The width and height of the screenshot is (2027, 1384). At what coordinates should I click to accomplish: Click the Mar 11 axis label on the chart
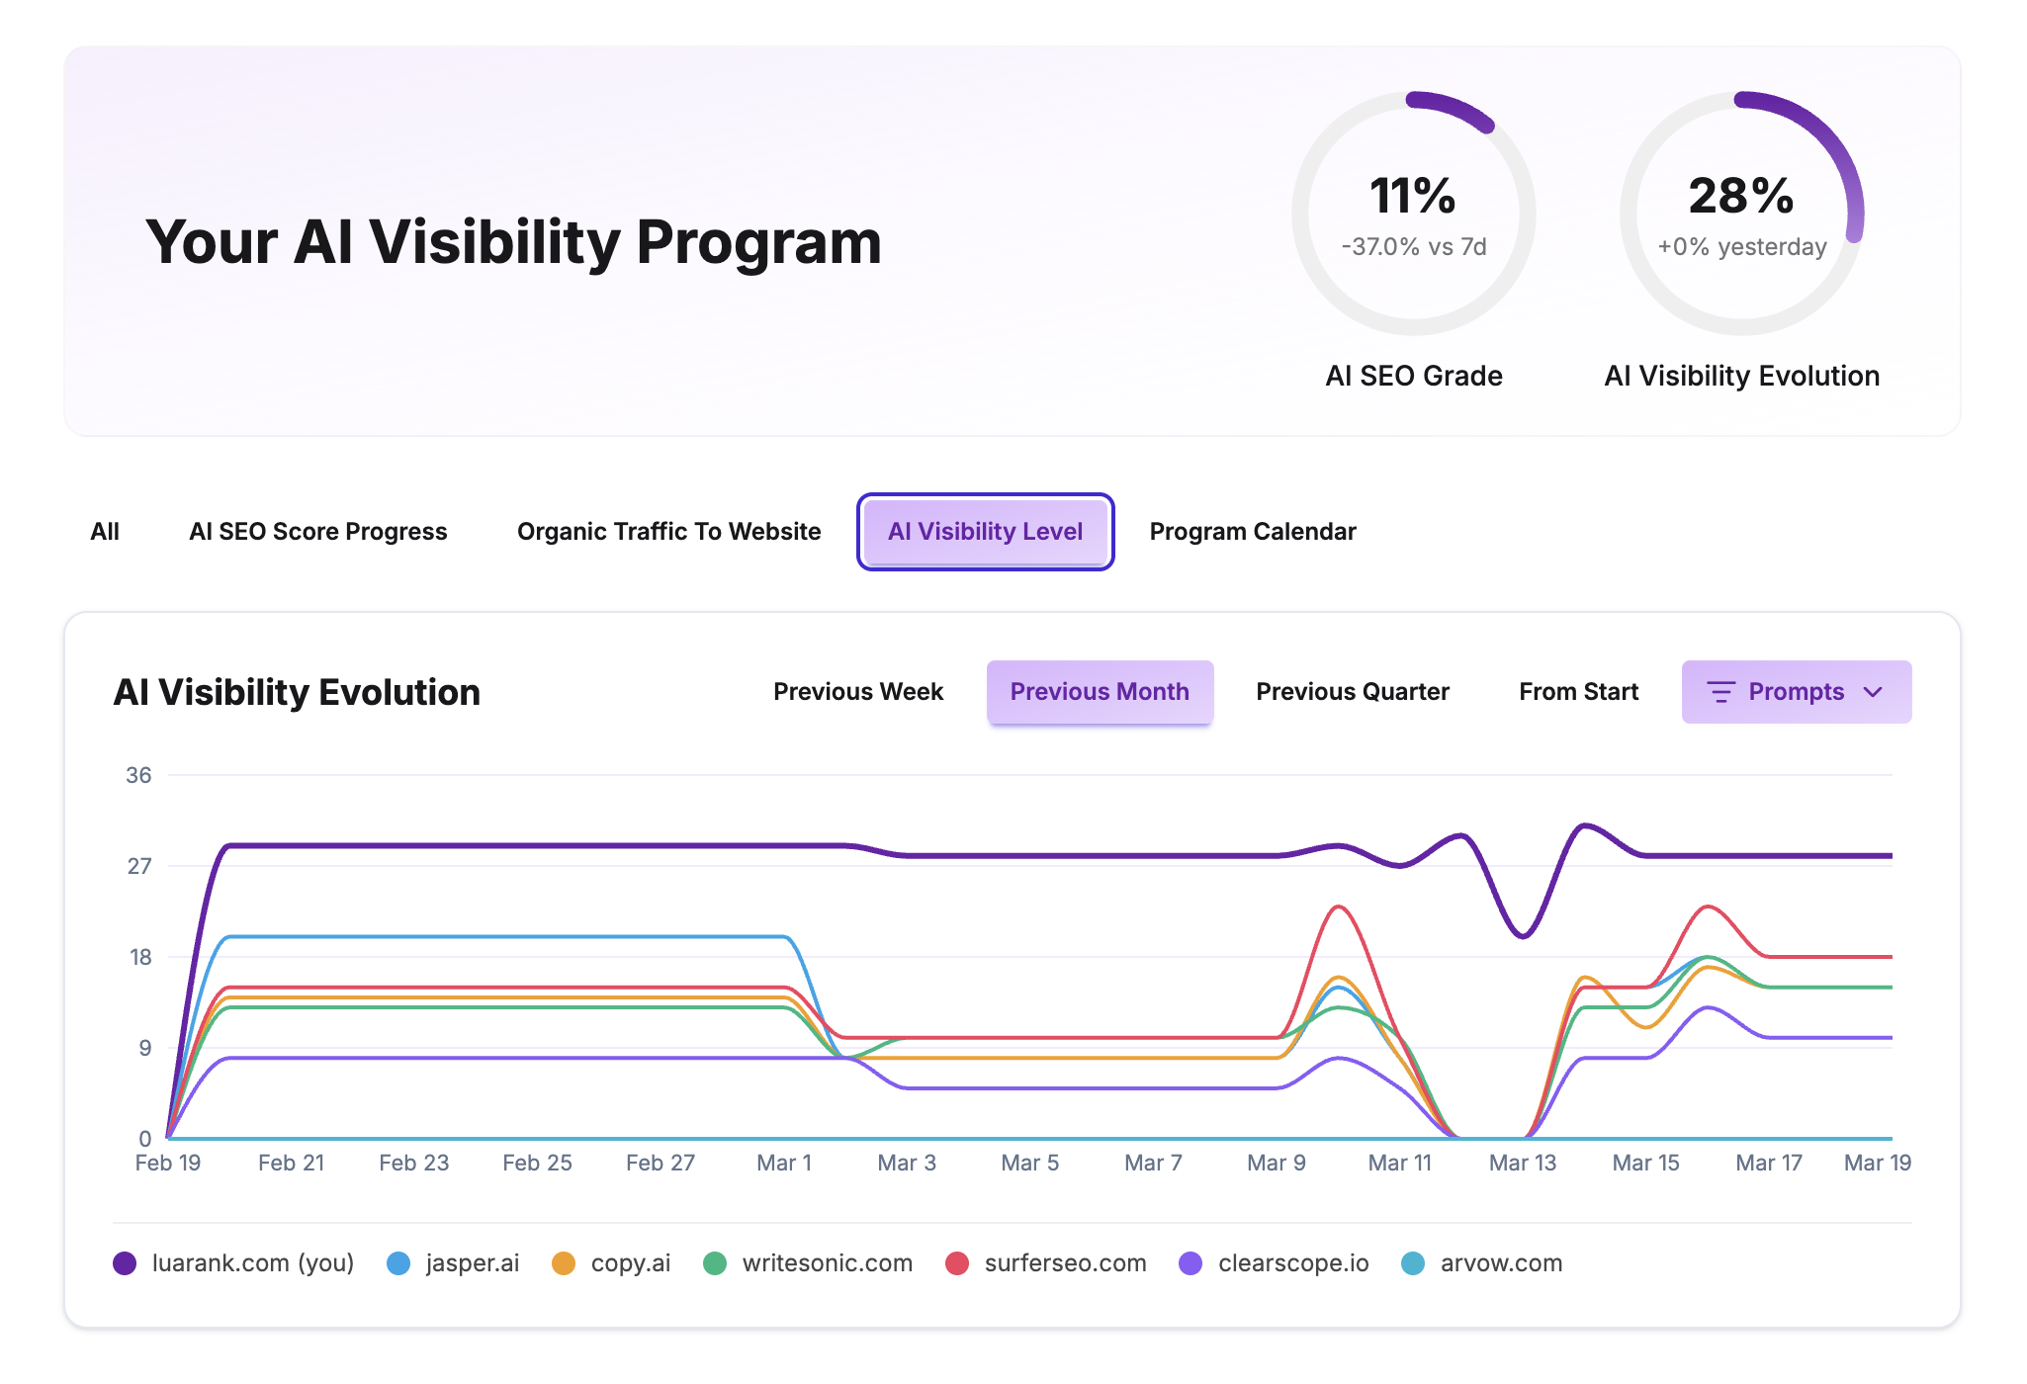click(1400, 1163)
